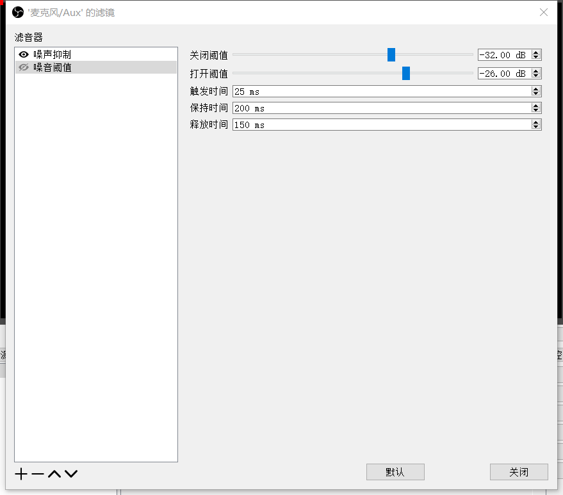Click inside the 触发时间 input field
The height and width of the screenshot is (495, 563).
(352, 91)
